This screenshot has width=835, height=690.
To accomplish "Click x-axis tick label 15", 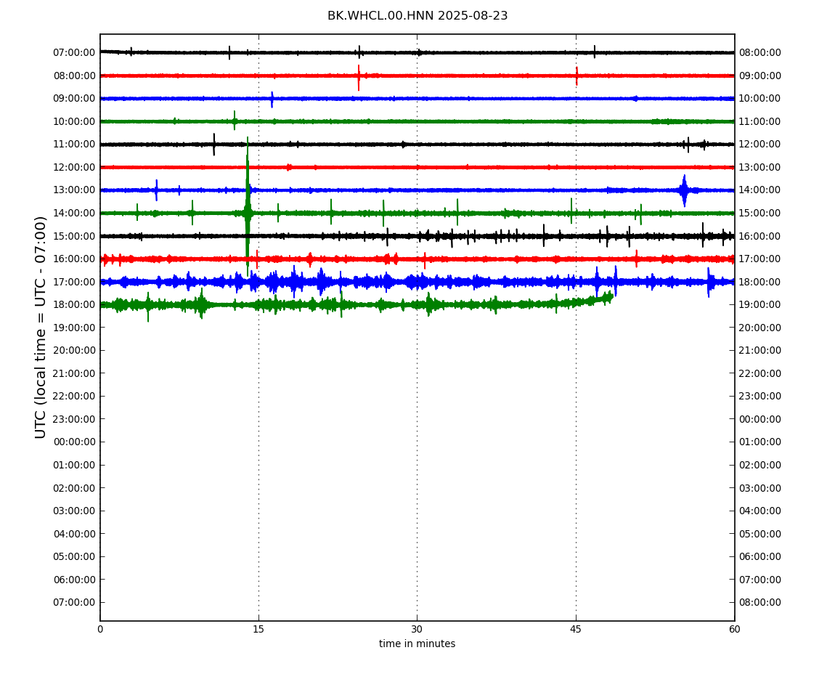I will (x=258, y=629).
